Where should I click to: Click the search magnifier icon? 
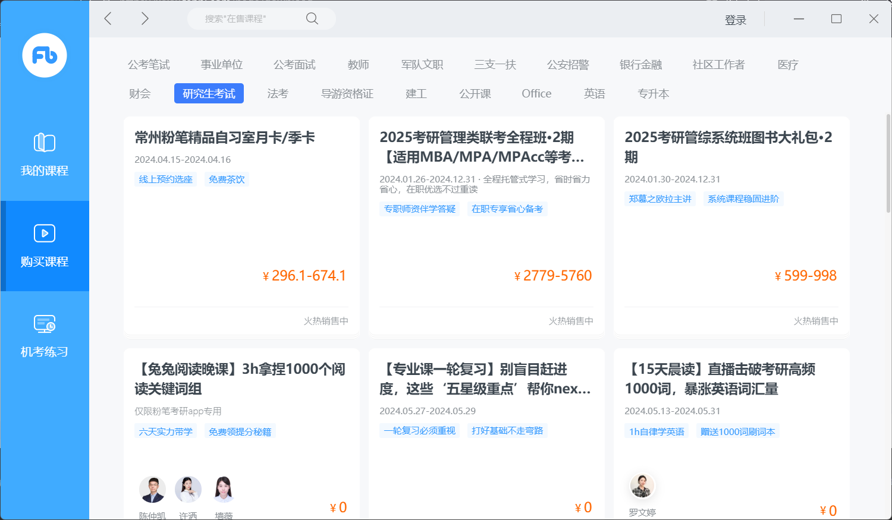[x=312, y=18]
